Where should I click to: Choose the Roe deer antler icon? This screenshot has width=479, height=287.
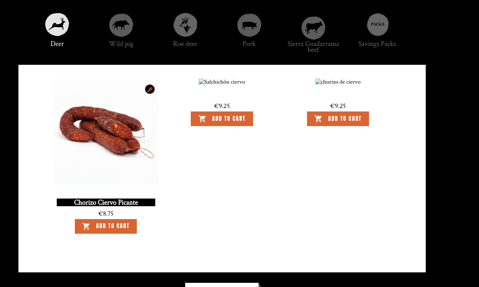(185, 25)
